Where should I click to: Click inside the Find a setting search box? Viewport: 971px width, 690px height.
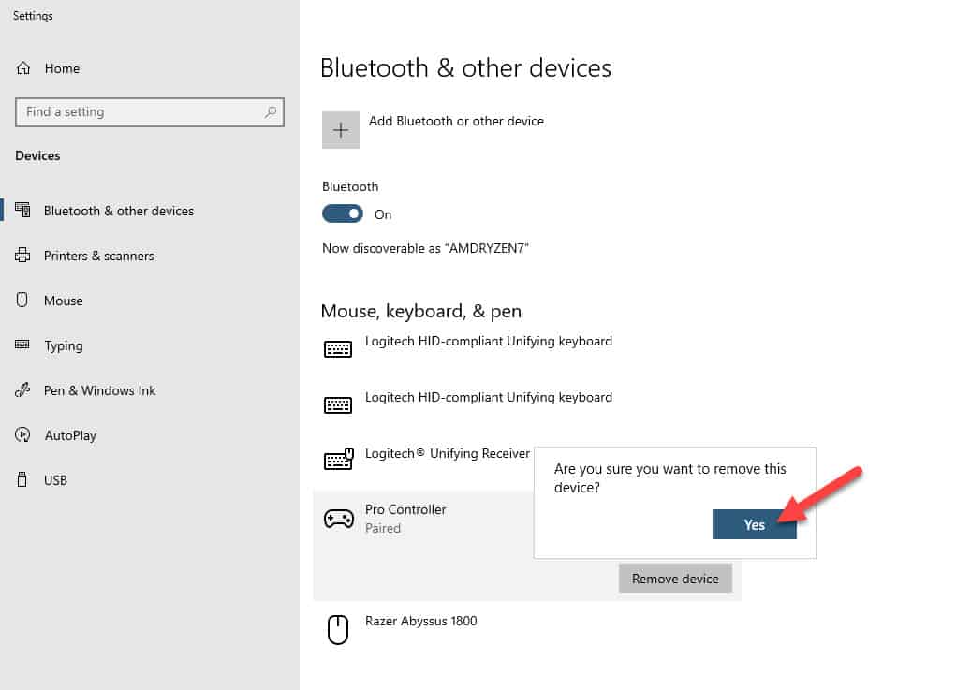[131, 111]
